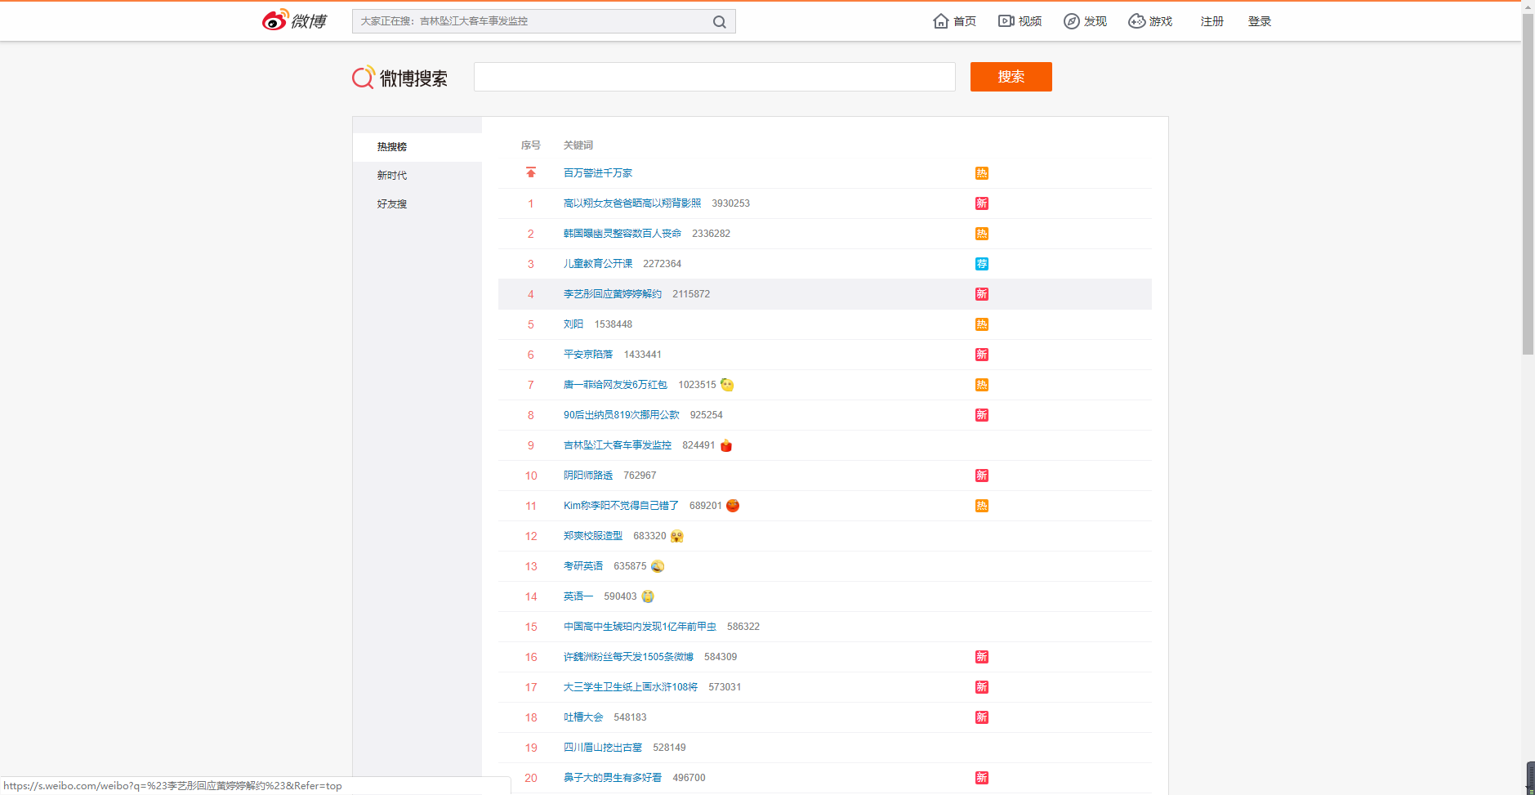Focus the main 微博搜索 input field
Image resolution: width=1535 pixels, height=795 pixels.
(714, 77)
